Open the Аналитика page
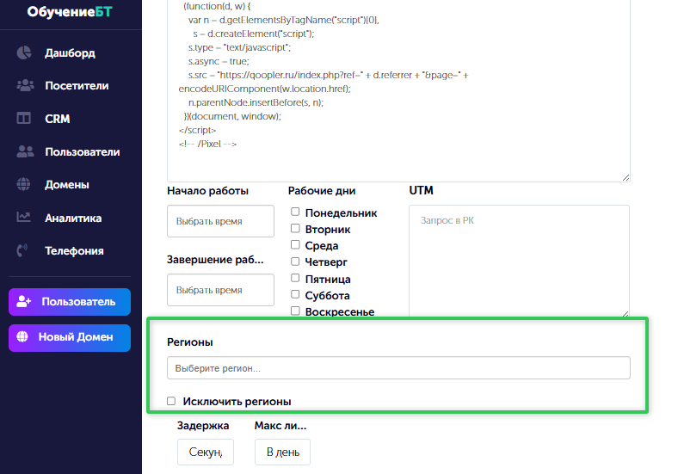Screen dimensions: 678x474 point(73,218)
